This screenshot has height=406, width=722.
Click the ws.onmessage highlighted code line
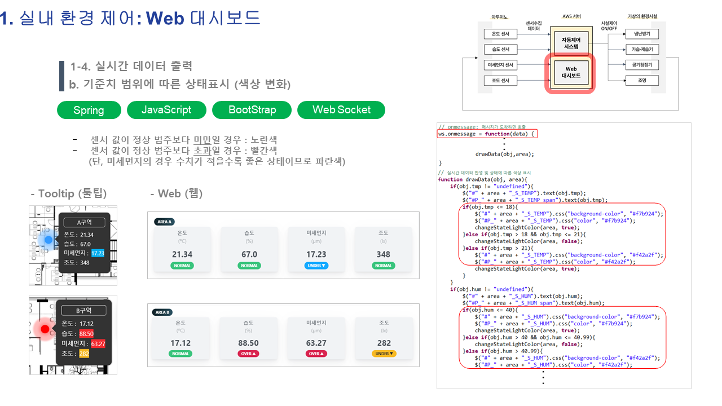point(487,134)
